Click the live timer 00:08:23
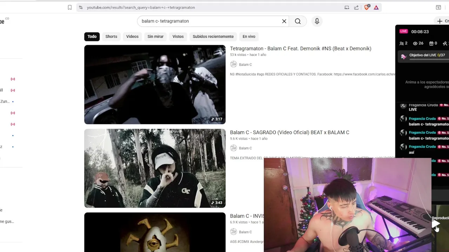 420,31
